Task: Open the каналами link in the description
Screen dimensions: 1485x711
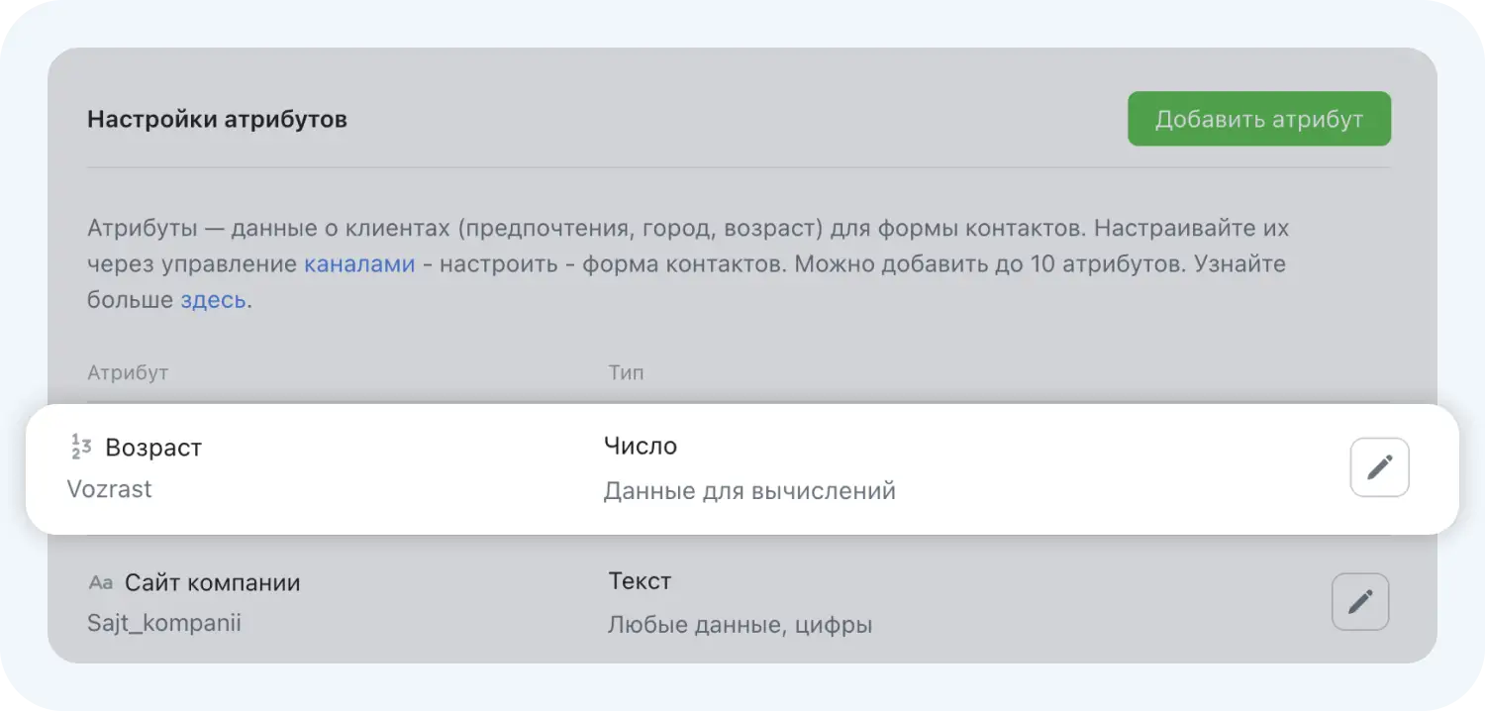Action: point(359,263)
